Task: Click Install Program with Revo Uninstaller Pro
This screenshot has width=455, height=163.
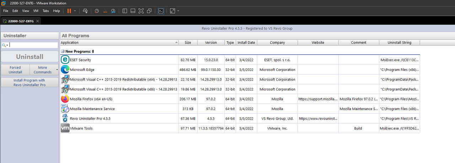Action: [x=30, y=83]
